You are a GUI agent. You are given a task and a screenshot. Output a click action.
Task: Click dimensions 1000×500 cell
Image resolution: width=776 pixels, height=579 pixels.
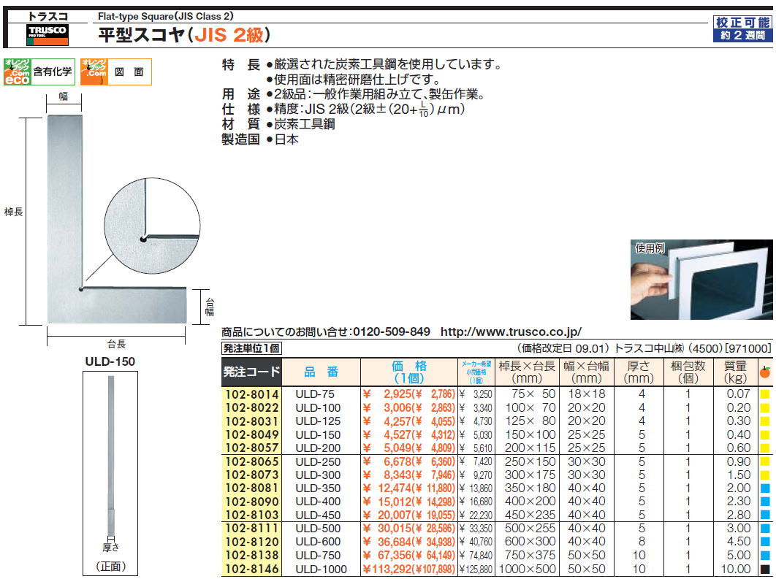[x=528, y=569]
